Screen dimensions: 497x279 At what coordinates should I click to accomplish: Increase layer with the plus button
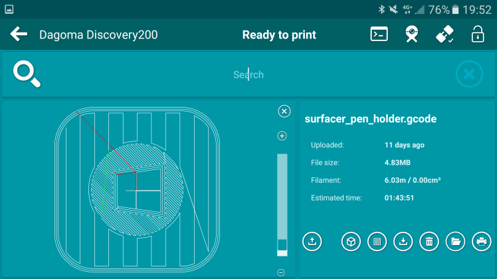pos(282,136)
